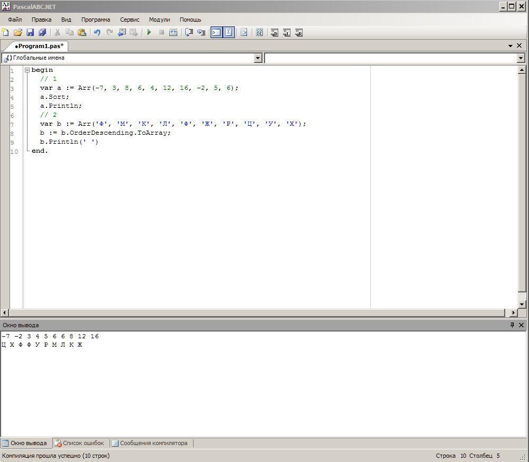Toggle the output window toolbar button

click(x=216, y=32)
